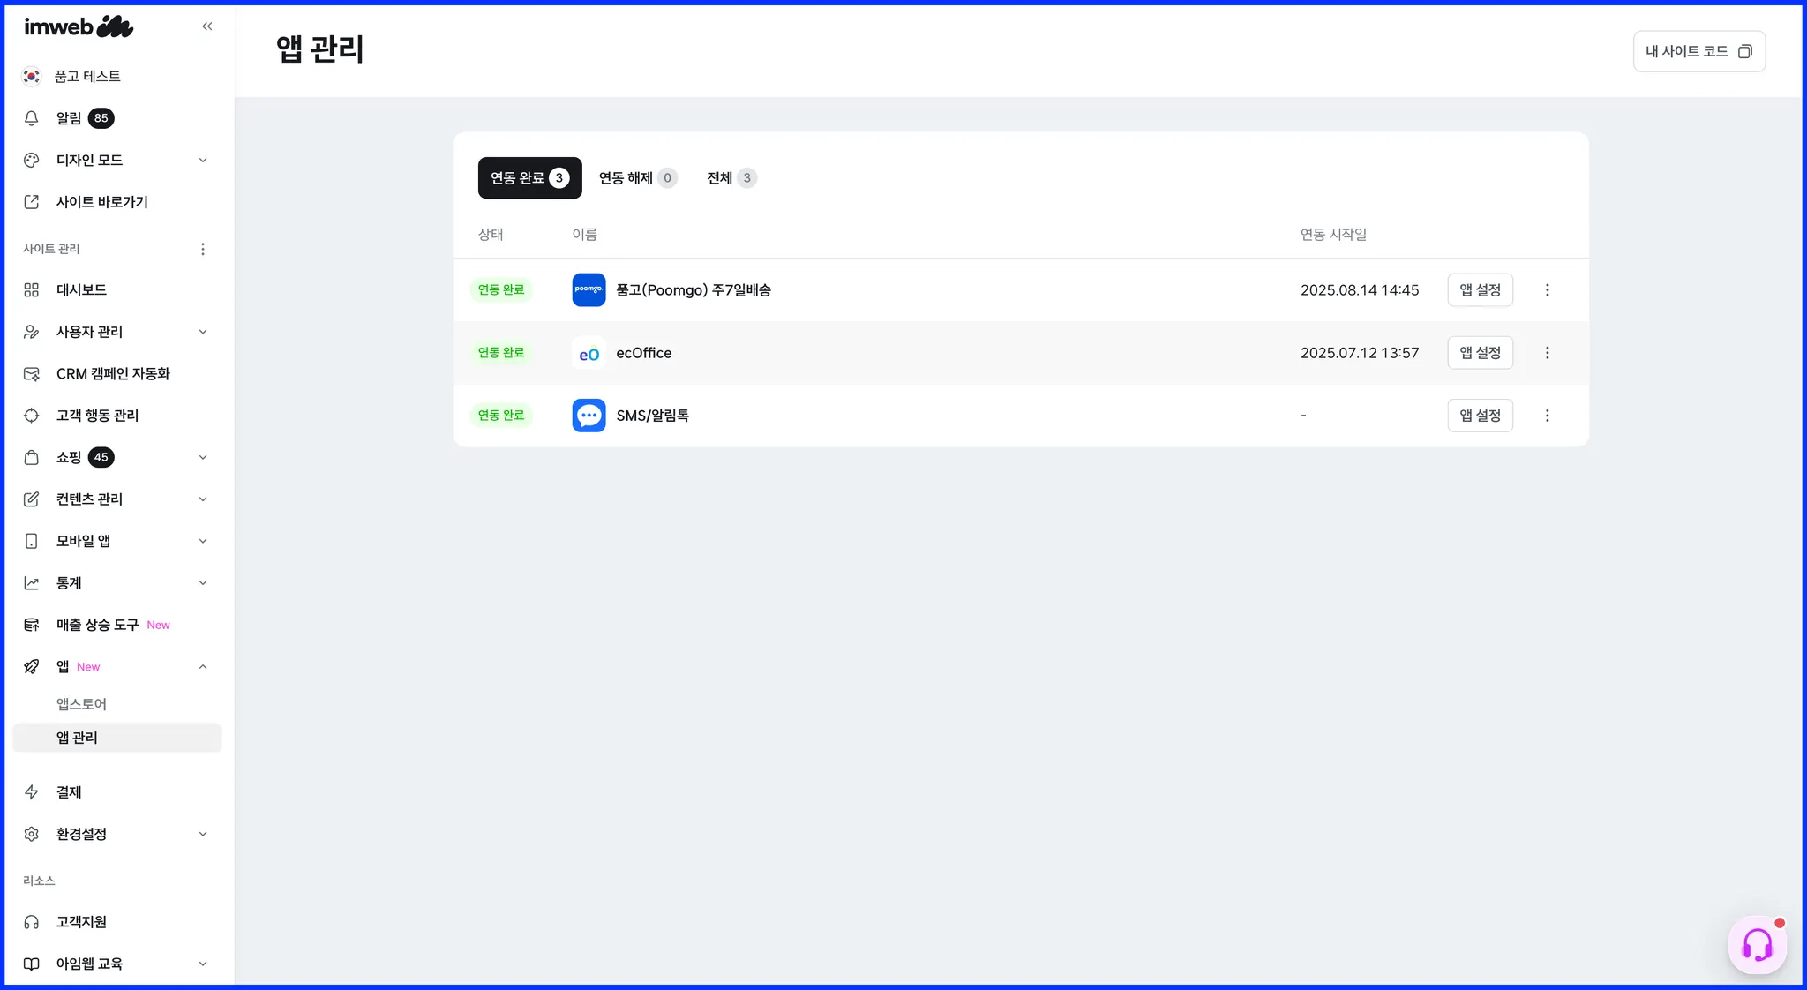The width and height of the screenshot is (1807, 990).
Task: Open more options for Poomgo row
Action: coord(1547,290)
